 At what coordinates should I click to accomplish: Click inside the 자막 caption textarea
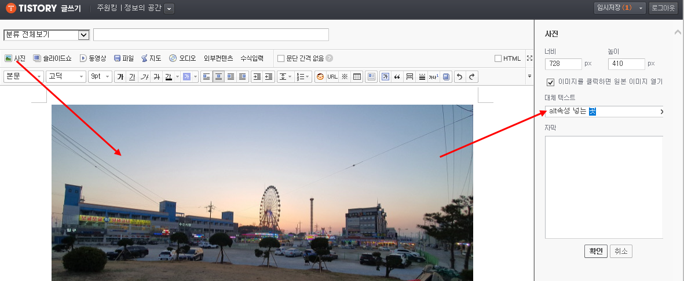coord(604,187)
